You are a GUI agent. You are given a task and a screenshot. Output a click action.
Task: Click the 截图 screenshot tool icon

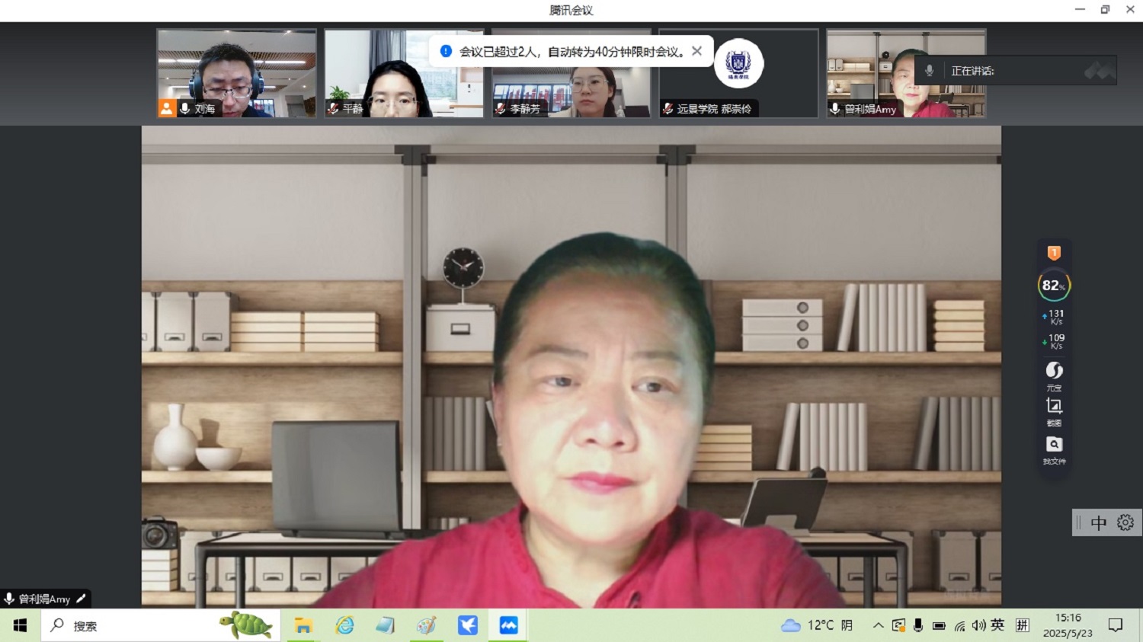pos(1054,407)
